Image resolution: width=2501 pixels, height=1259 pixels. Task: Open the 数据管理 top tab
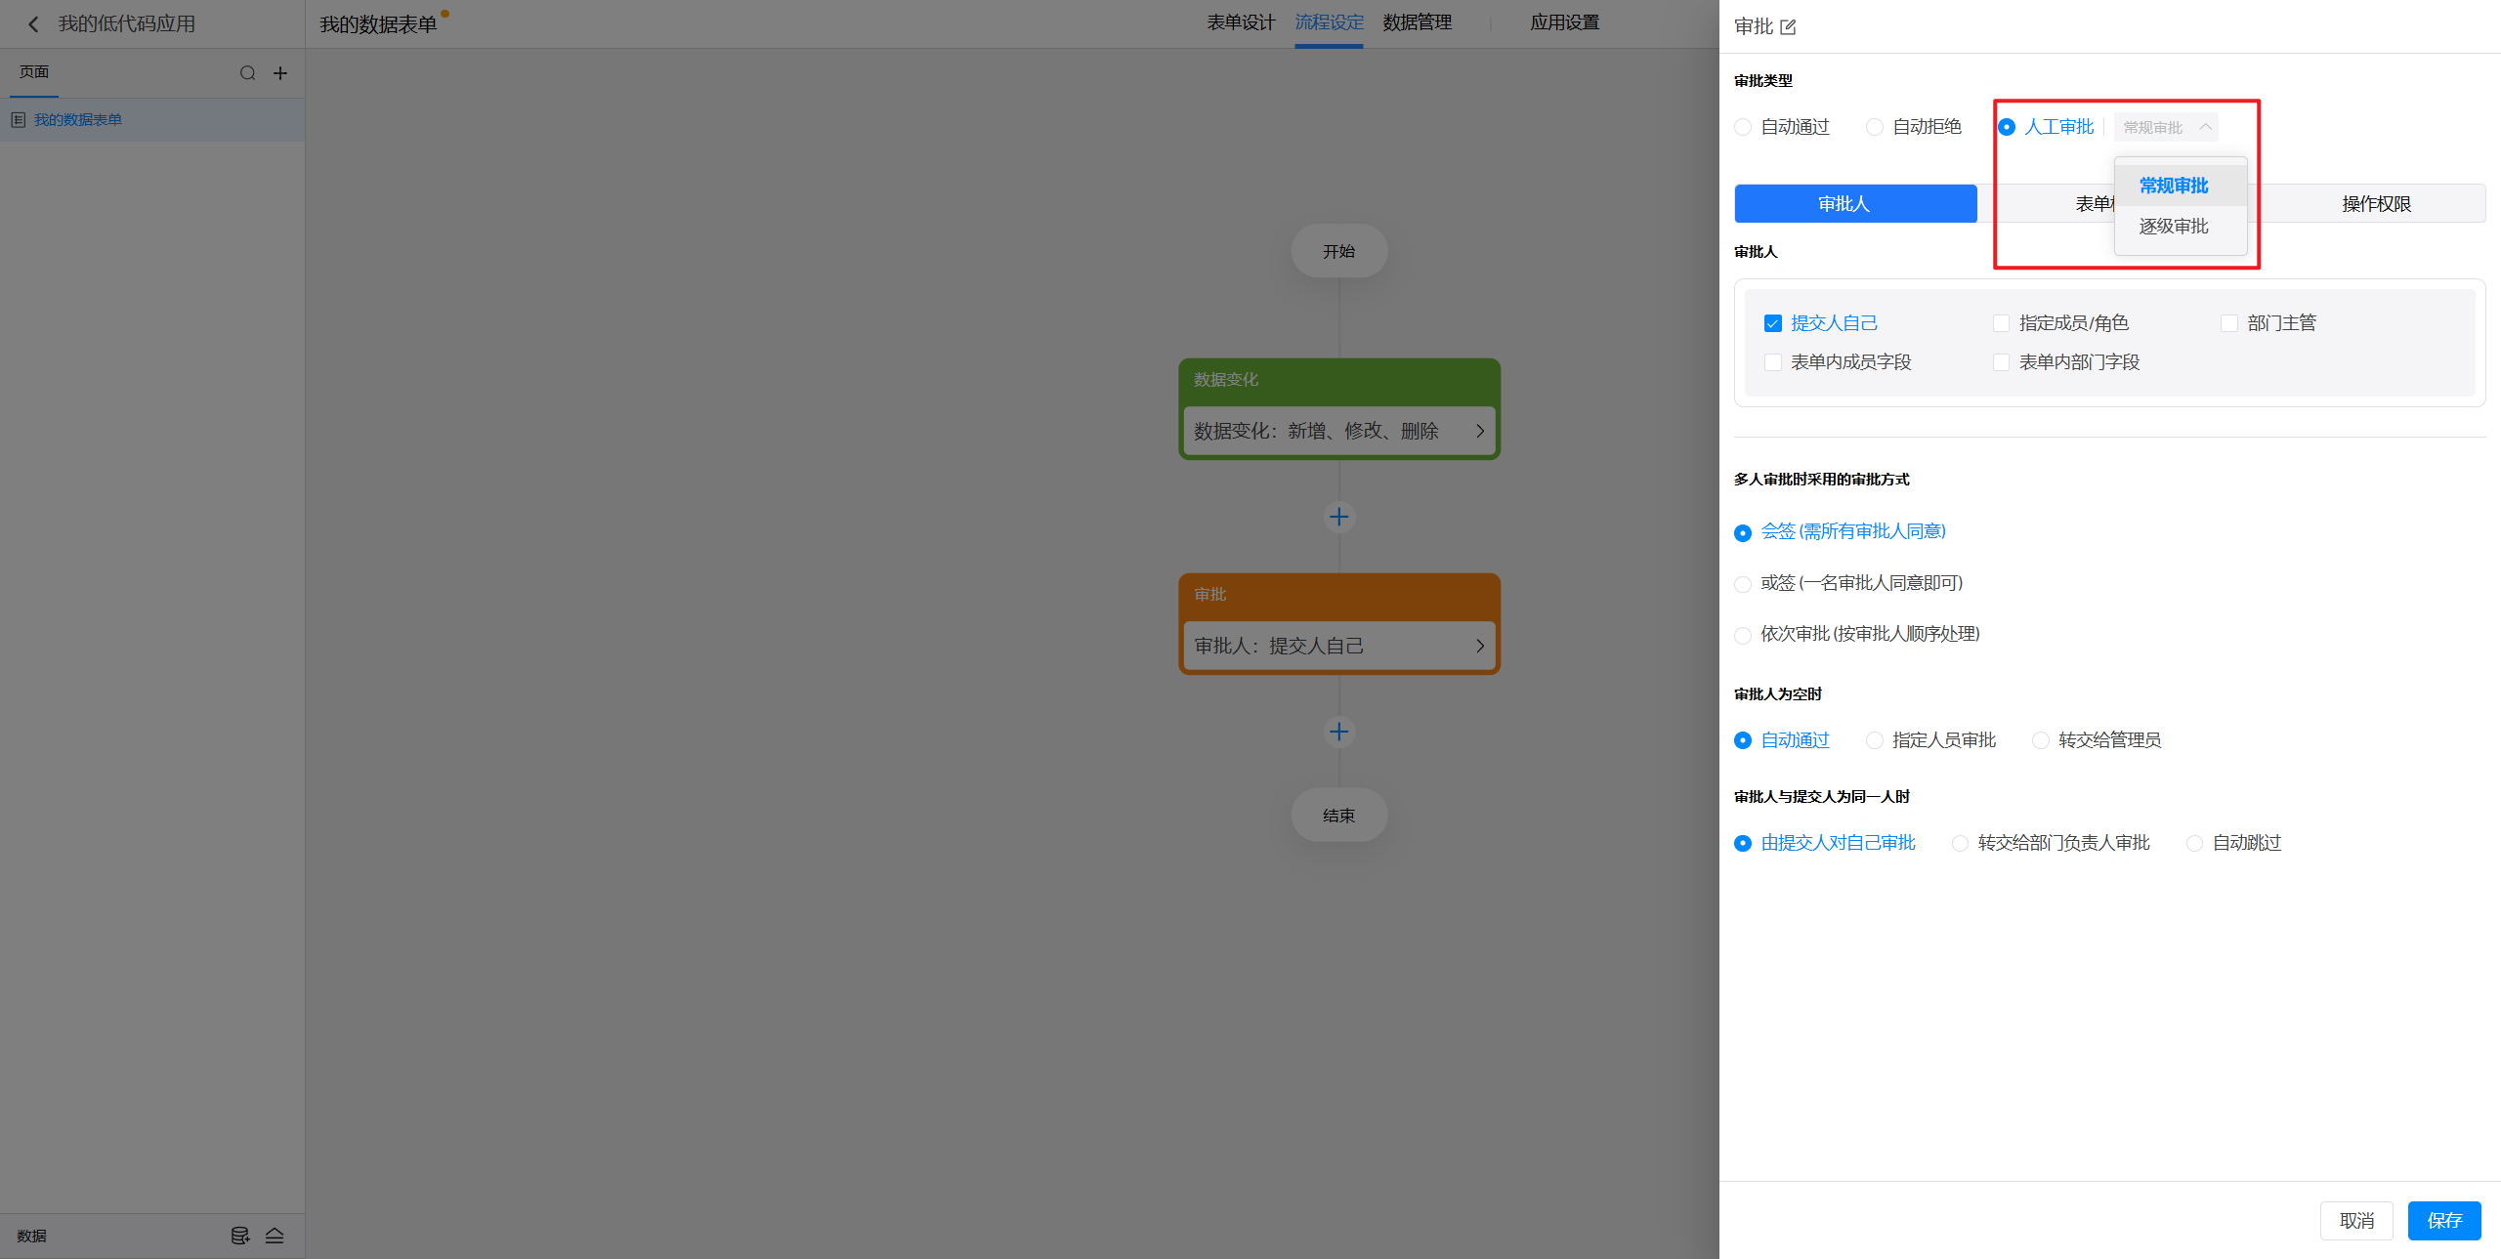tap(1417, 22)
